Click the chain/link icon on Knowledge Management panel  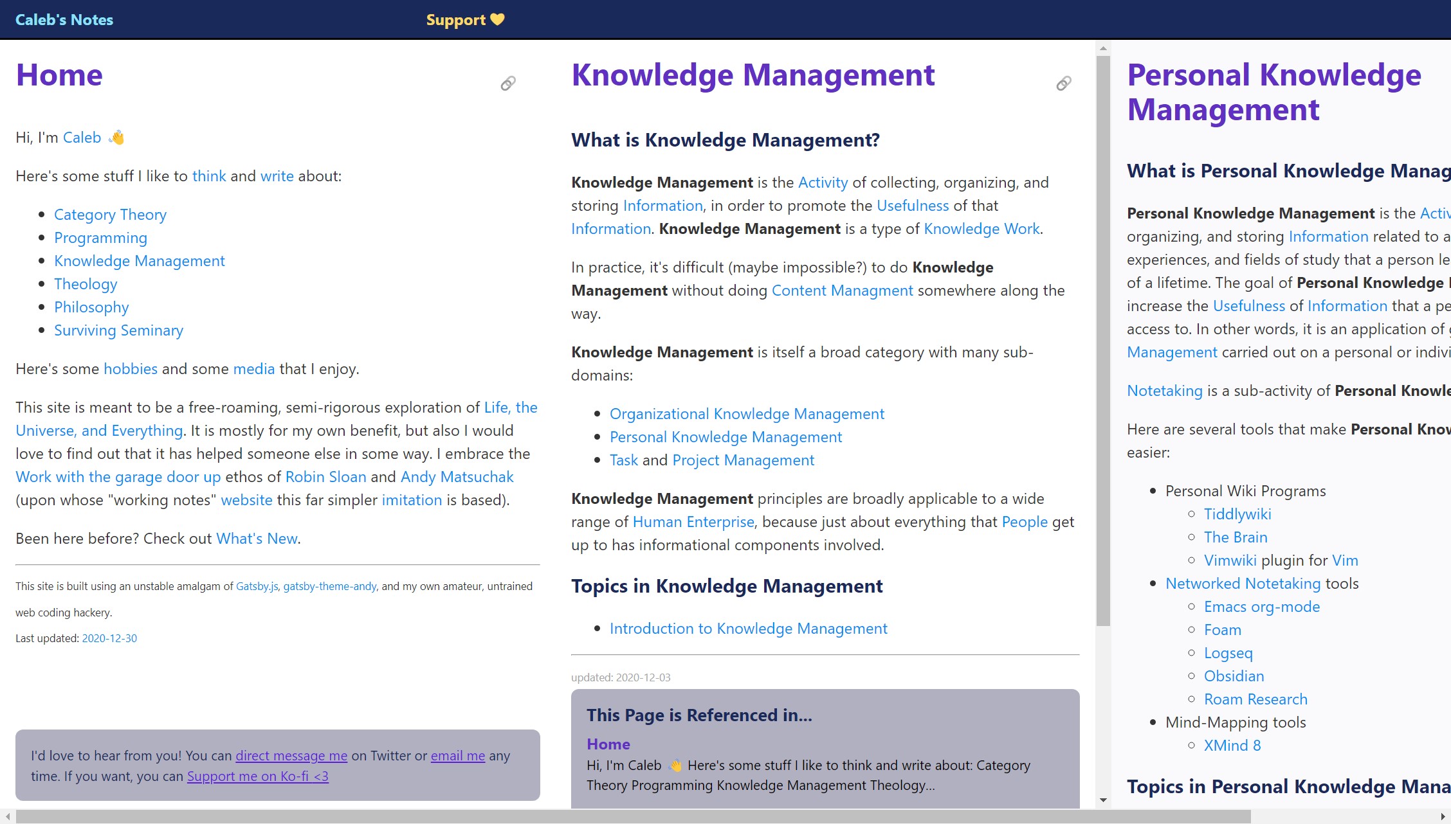1063,83
